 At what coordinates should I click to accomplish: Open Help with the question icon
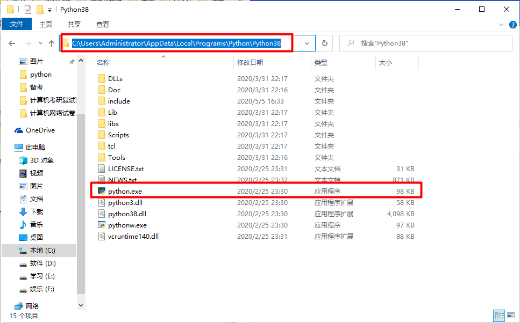(512, 25)
